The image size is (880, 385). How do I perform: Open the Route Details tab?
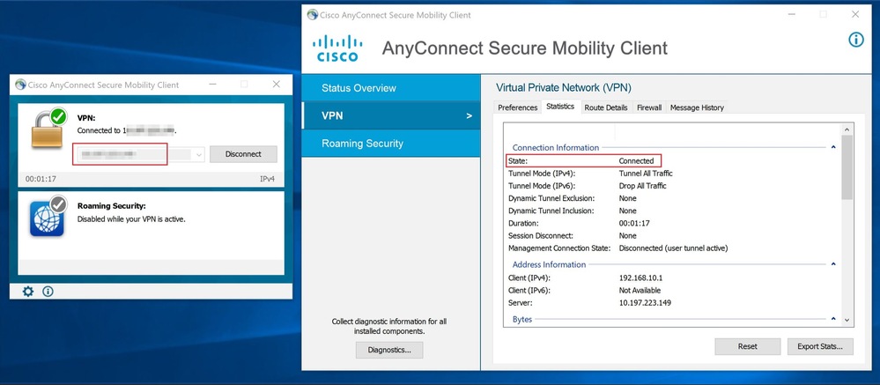[605, 107]
